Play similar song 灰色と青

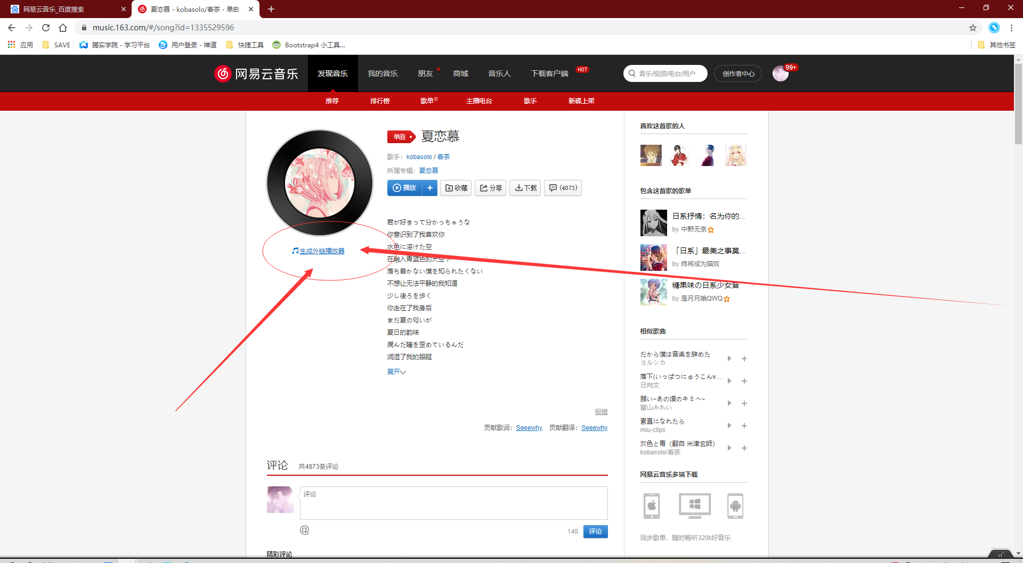729,448
